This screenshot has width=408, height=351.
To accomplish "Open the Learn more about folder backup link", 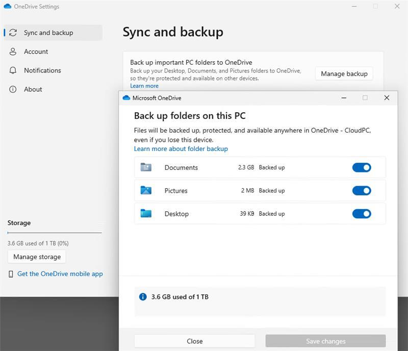I will [x=181, y=148].
